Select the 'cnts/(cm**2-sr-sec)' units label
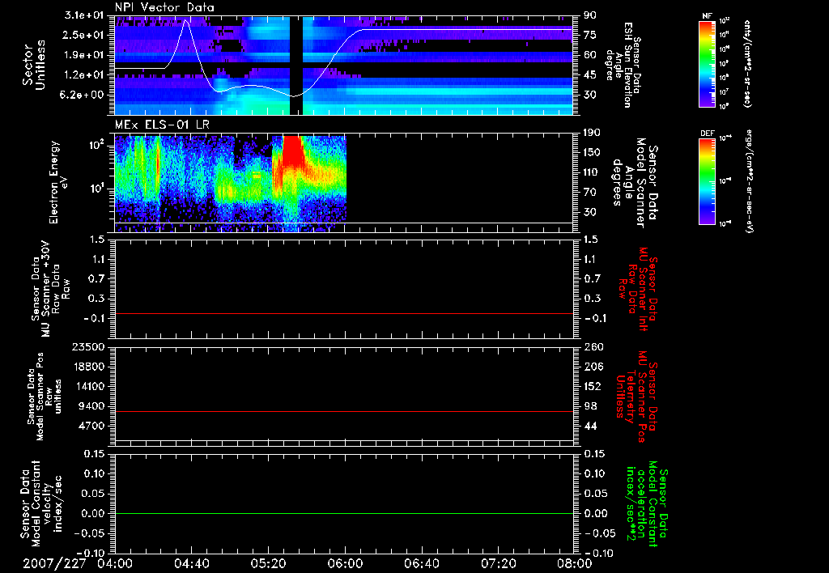This screenshot has width=829, height=573. [747, 63]
